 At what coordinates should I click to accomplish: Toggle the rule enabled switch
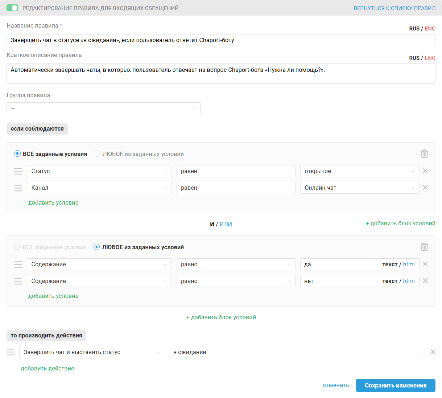12,8
